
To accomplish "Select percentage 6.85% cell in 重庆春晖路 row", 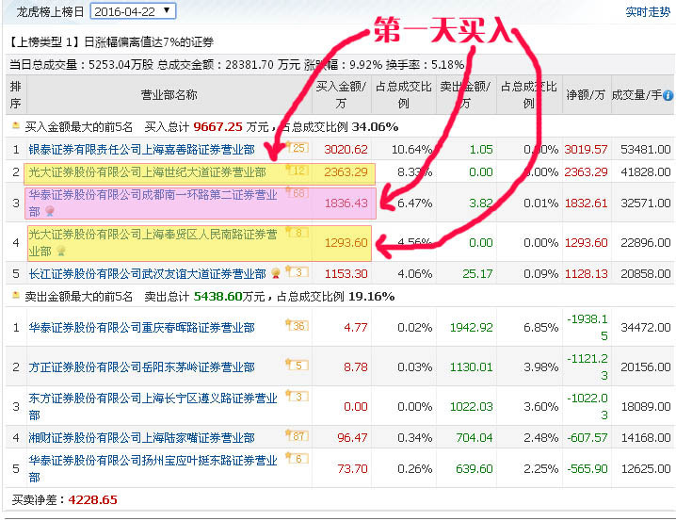I will (540, 328).
